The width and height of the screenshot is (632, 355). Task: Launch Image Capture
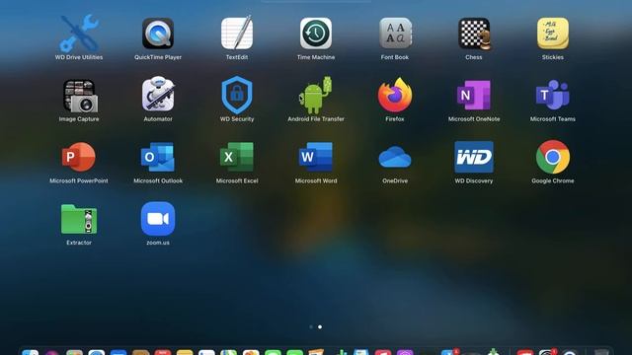pos(80,96)
